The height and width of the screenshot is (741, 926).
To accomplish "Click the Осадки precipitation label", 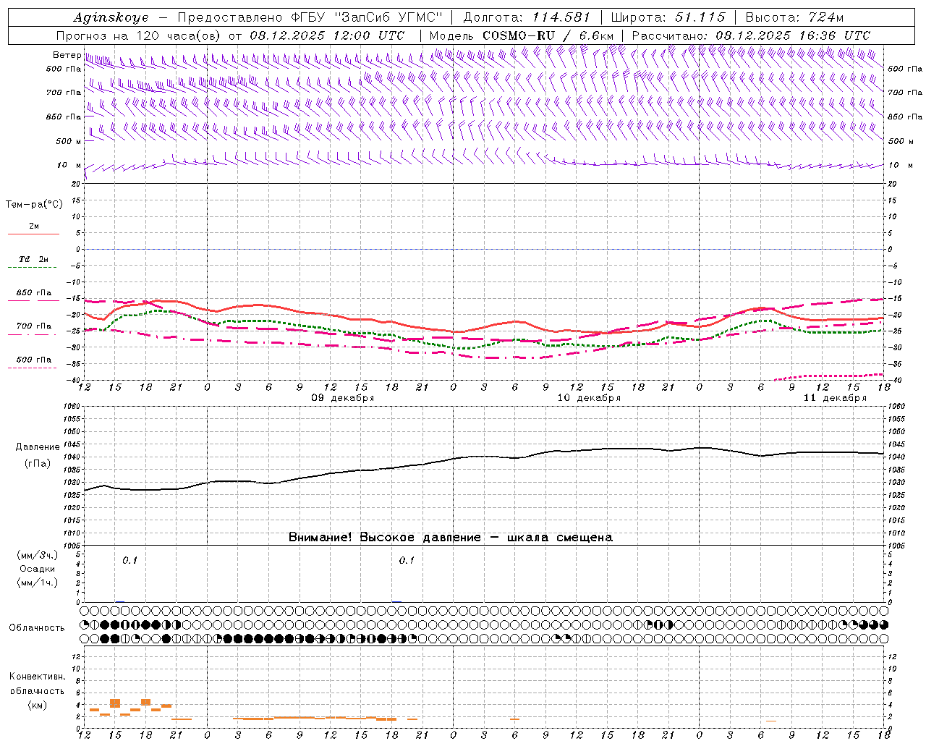I will tap(38, 569).
